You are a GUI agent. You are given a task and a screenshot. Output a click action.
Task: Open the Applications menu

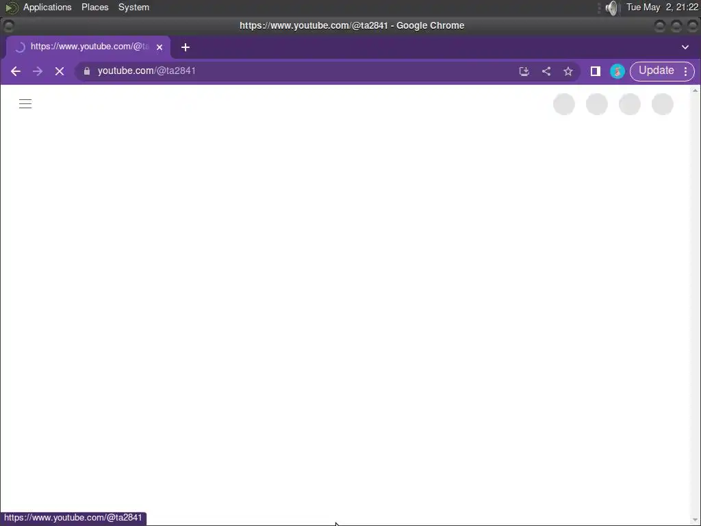[47, 7]
